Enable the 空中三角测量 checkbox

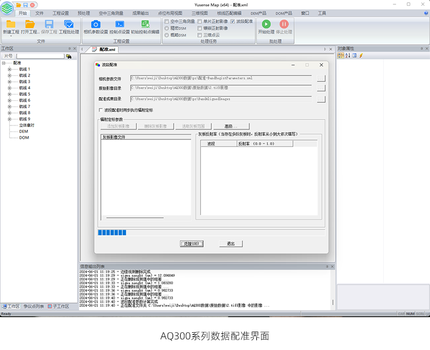coord(167,21)
